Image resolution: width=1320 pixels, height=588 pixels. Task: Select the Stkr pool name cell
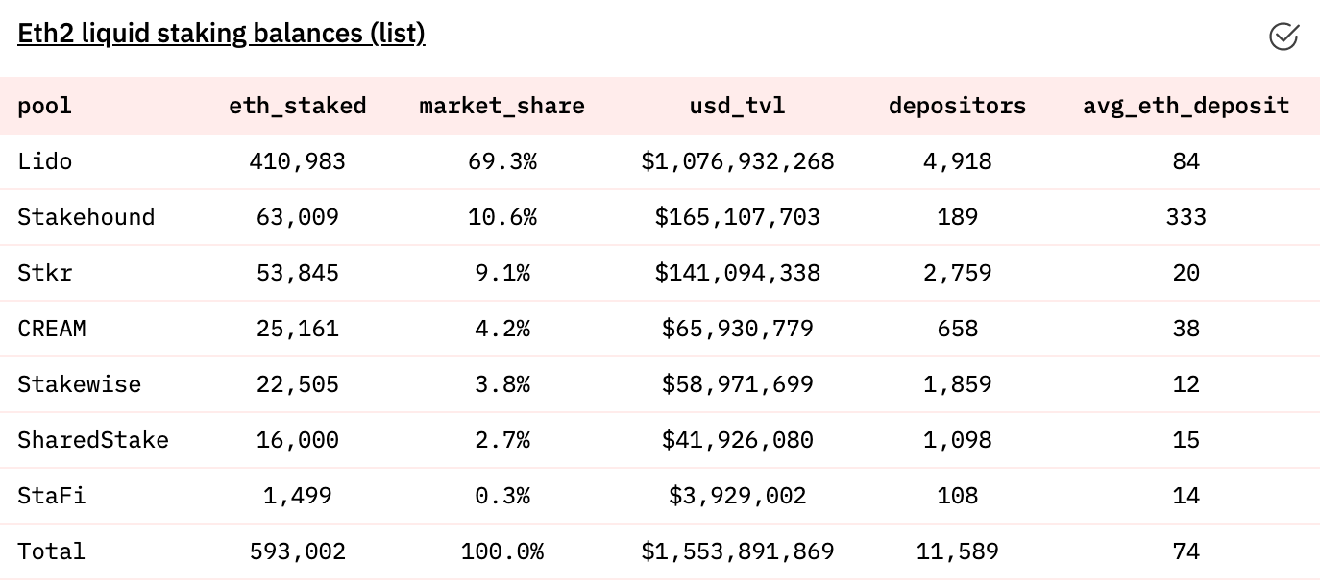(45, 273)
